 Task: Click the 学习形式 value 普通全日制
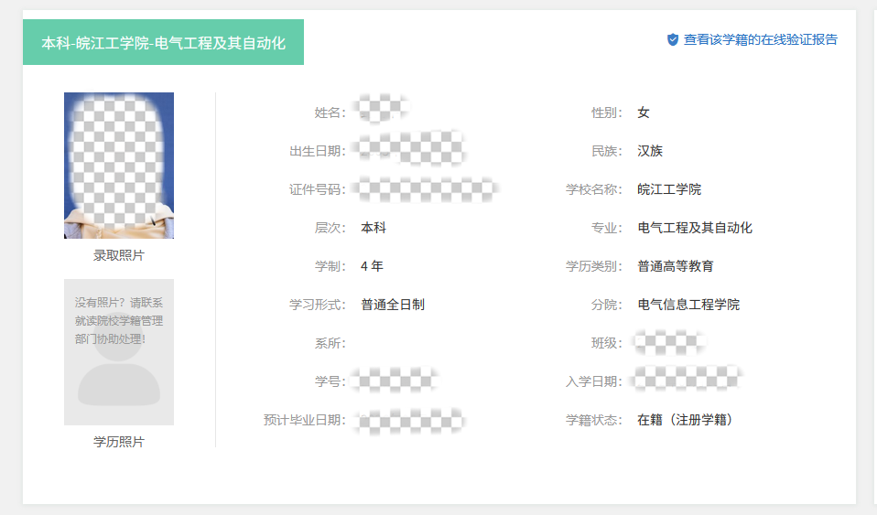point(393,305)
